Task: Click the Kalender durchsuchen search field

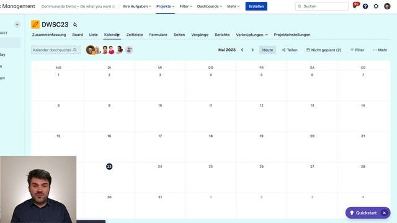Action: click(55, 50)
